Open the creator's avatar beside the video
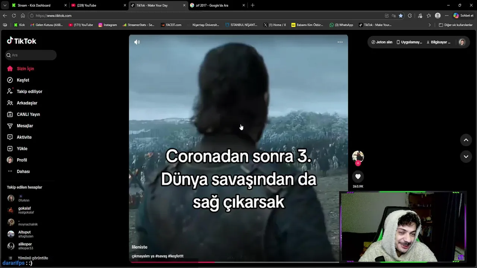 [358, 156]
